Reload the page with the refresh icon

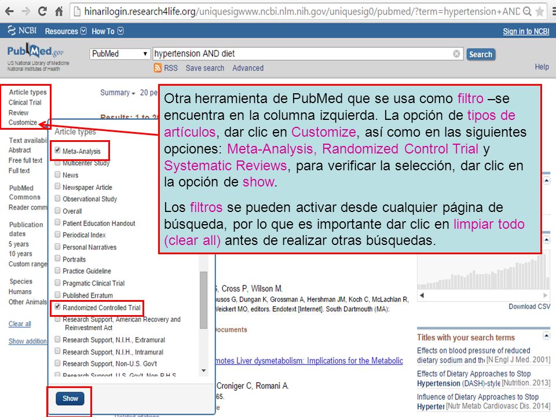click(x=42, y=12)
